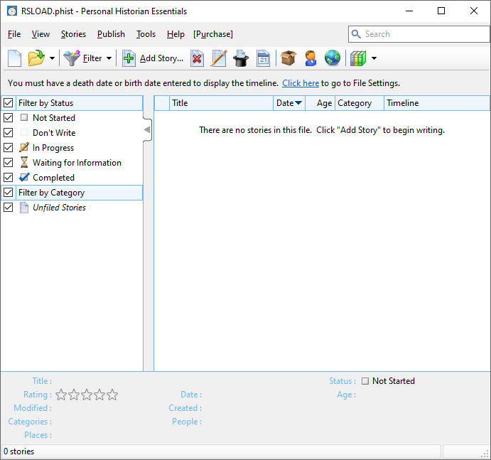Image resolution: width=491 pixels, height=460 pixels.
Task: Click the In Progress pencil icon
Action: [x=24, y=147]
